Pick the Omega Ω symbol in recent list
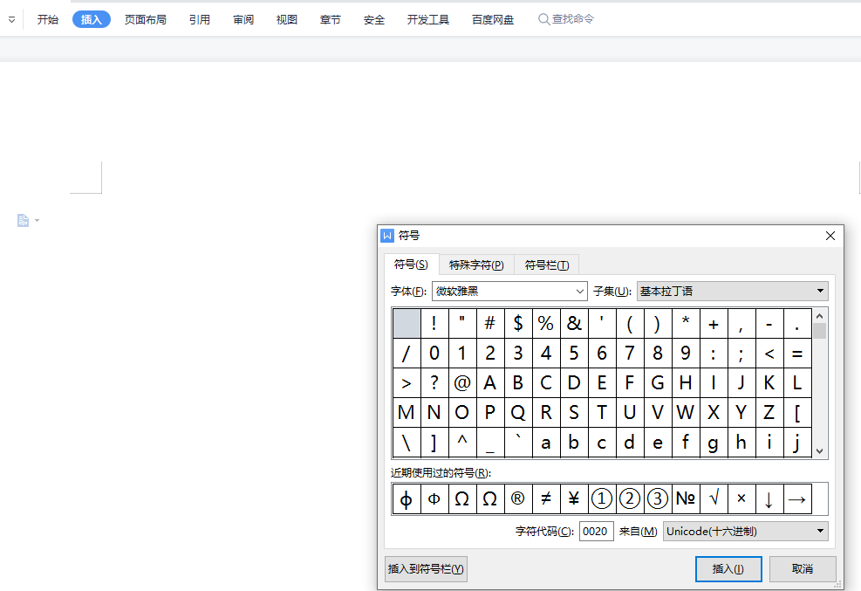861x591 pixels. coord(462,498)
